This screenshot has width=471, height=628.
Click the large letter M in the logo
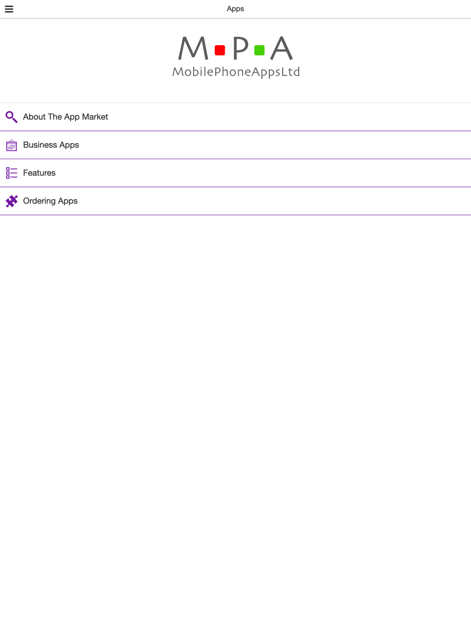pyautogui.click(x=193, y=48)
